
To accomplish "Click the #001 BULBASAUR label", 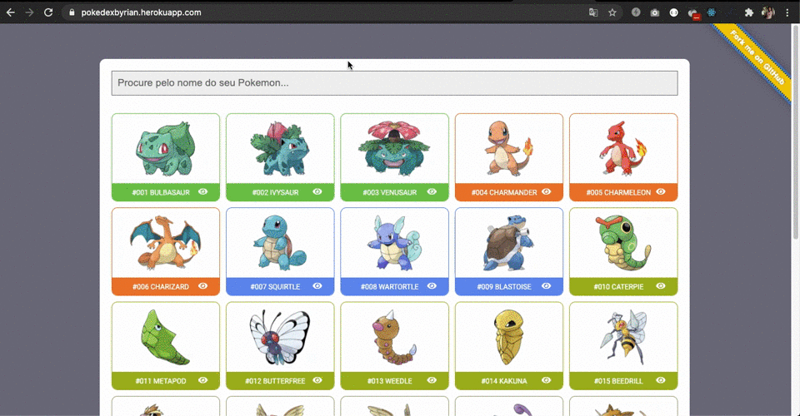I will 161,192.
